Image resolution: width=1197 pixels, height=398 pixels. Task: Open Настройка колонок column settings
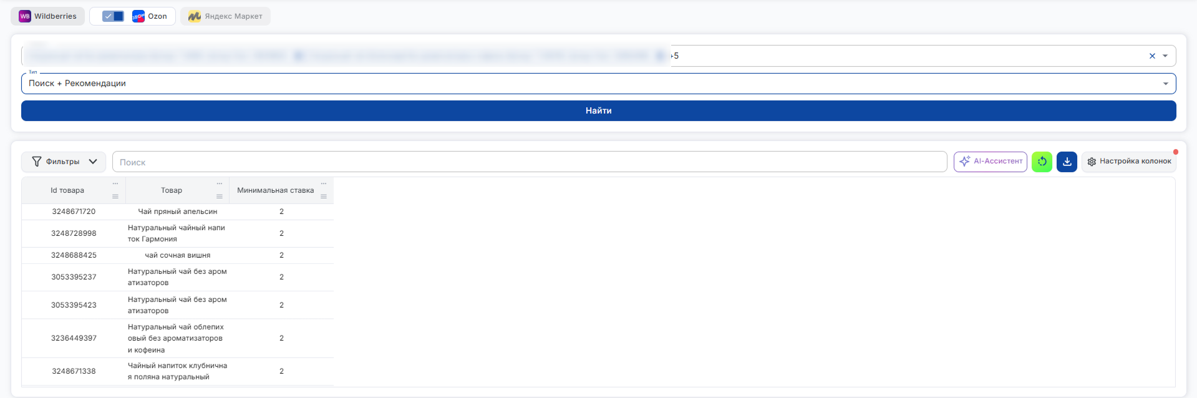(1129, 162)
